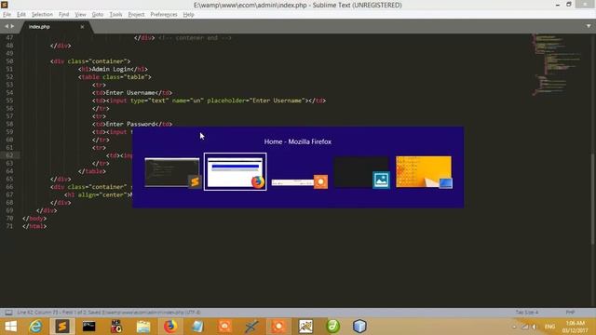This screenshot has height=335, width=596.
Task: Click PHP syntax selector in status bar
Action: click(x=570, y=313)
